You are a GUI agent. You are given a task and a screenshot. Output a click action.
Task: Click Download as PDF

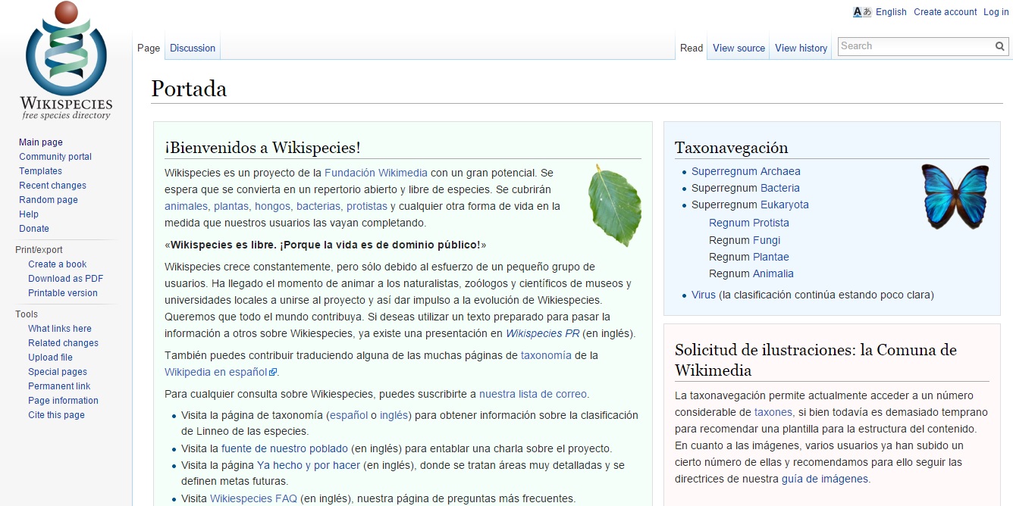[x=65, y=279]
